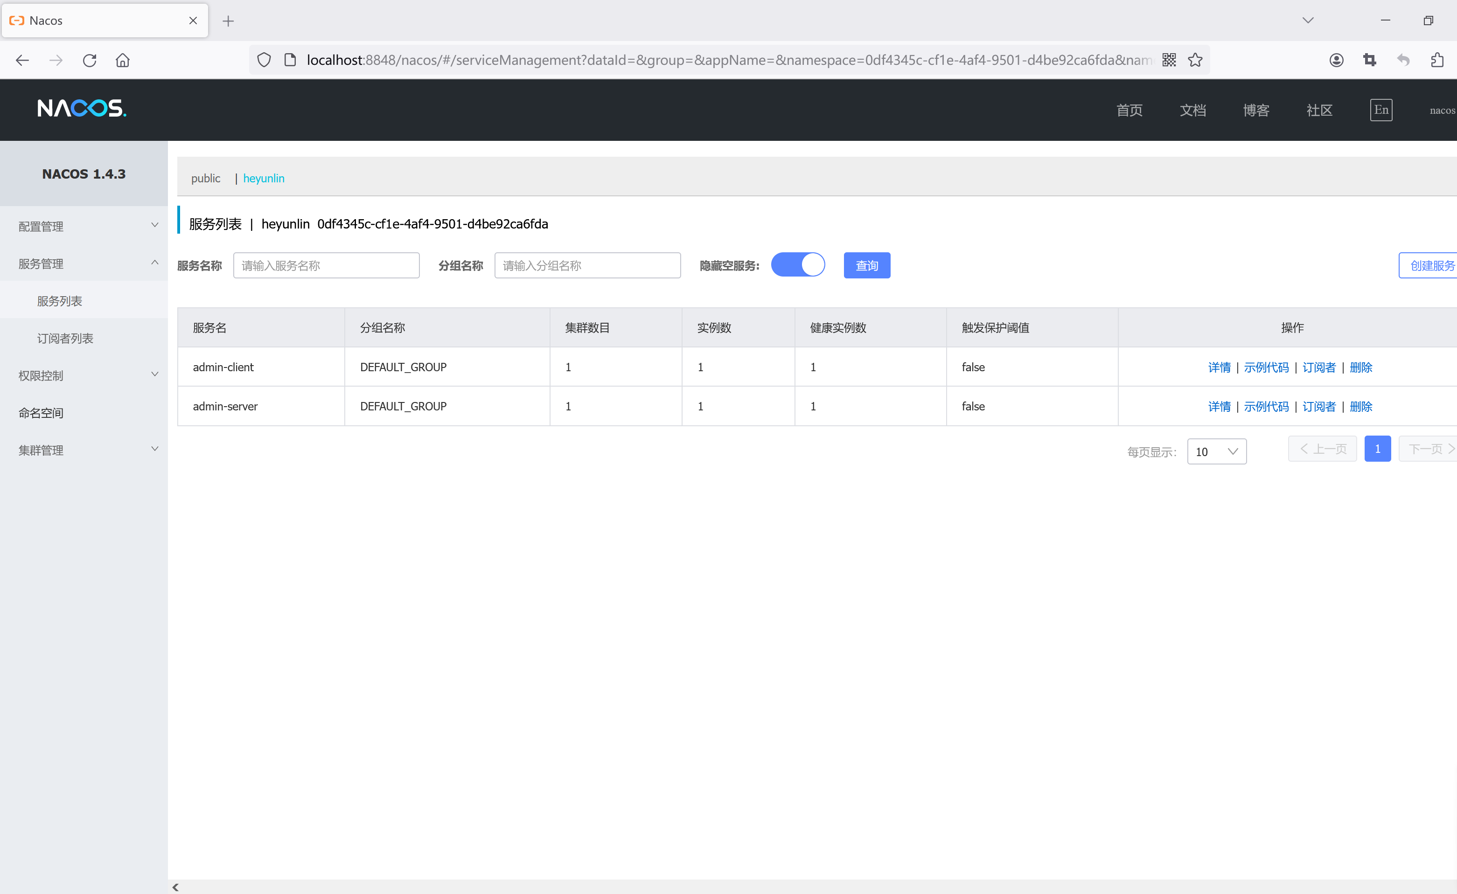Click the QR code icon in the address bar
This screenshot has height=894, width=1457.
[x=1168, y=60]
